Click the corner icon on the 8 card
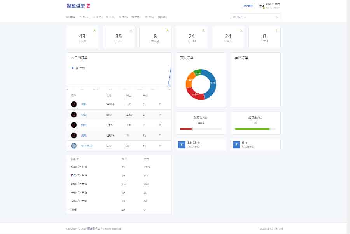This screenshot has width=350, height=234. click(167, 31)
